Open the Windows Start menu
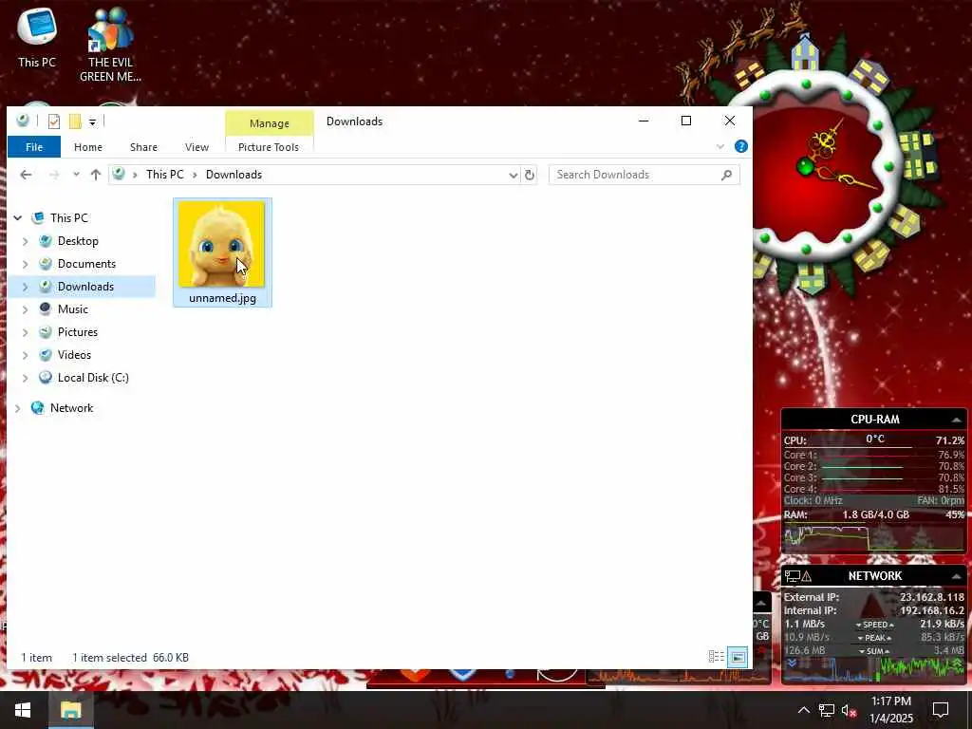 tap(23, 710)
